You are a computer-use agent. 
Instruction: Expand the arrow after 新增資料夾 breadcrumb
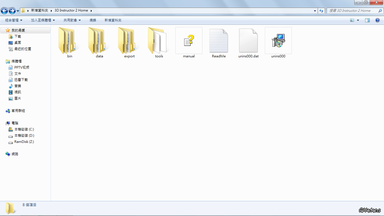51,11
